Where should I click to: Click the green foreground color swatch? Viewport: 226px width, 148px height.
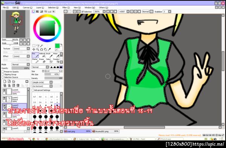tap(57, 46)
